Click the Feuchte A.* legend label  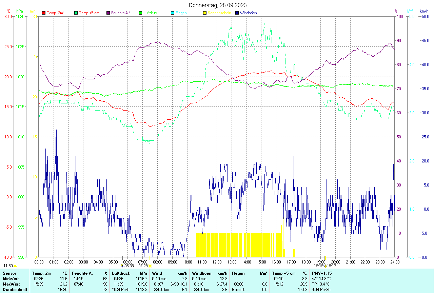(121, 13)
